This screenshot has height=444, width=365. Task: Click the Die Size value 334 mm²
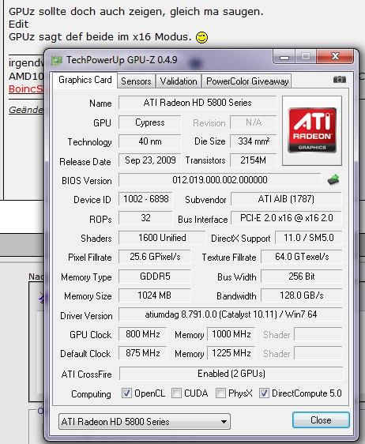tap(253, 141)
